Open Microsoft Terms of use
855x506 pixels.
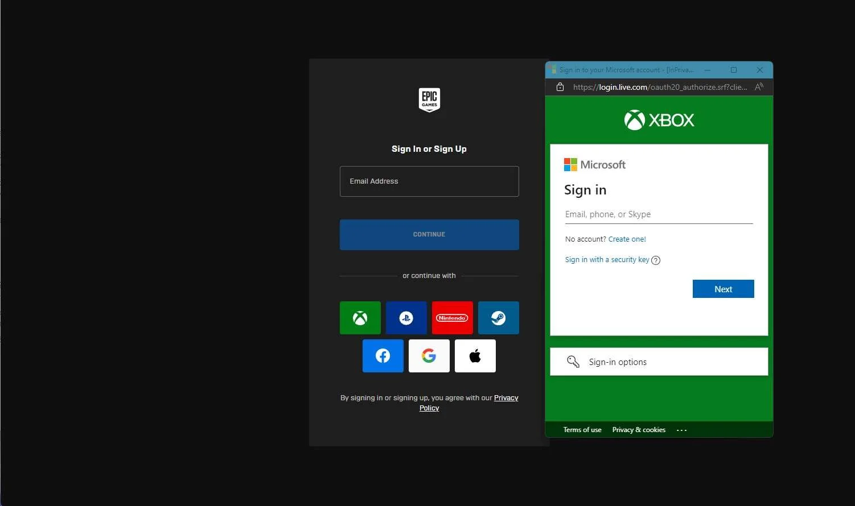click(582, 430)
